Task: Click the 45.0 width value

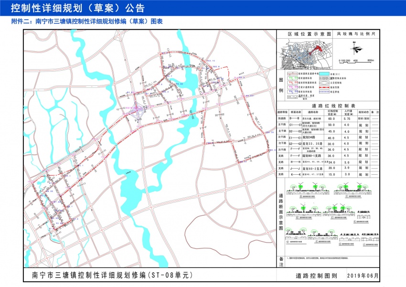Action: [x=331, y=131]
